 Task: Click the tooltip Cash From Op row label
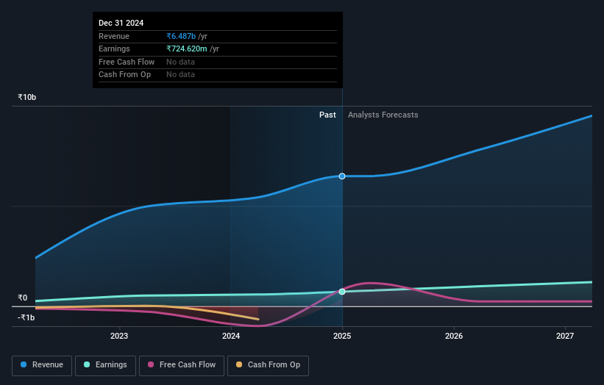pyautogui.click(x=124, y=75)
